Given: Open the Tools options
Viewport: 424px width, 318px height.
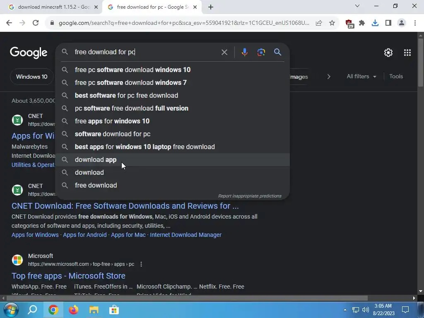Looking at the screenshot, I should [396, 77].
